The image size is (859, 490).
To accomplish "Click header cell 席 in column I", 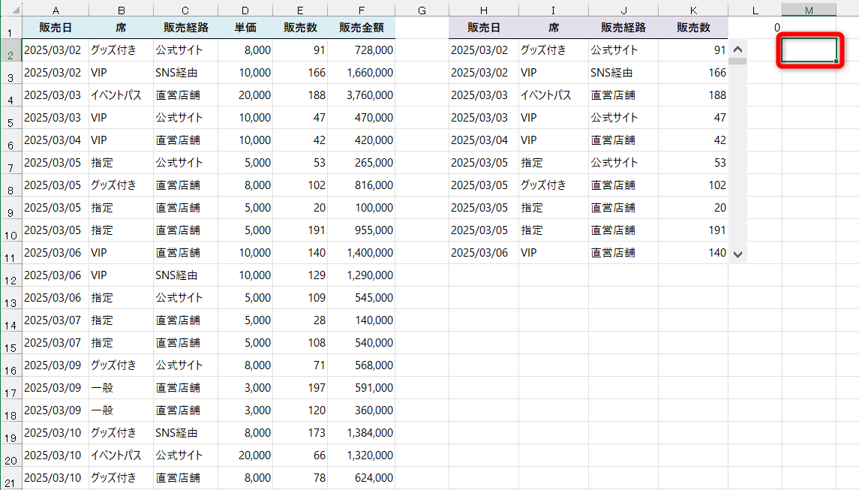I will [x=554, y=28].
